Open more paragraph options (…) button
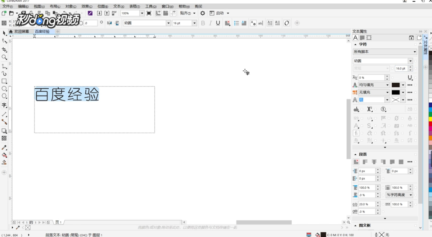 (x=410, y=162)
